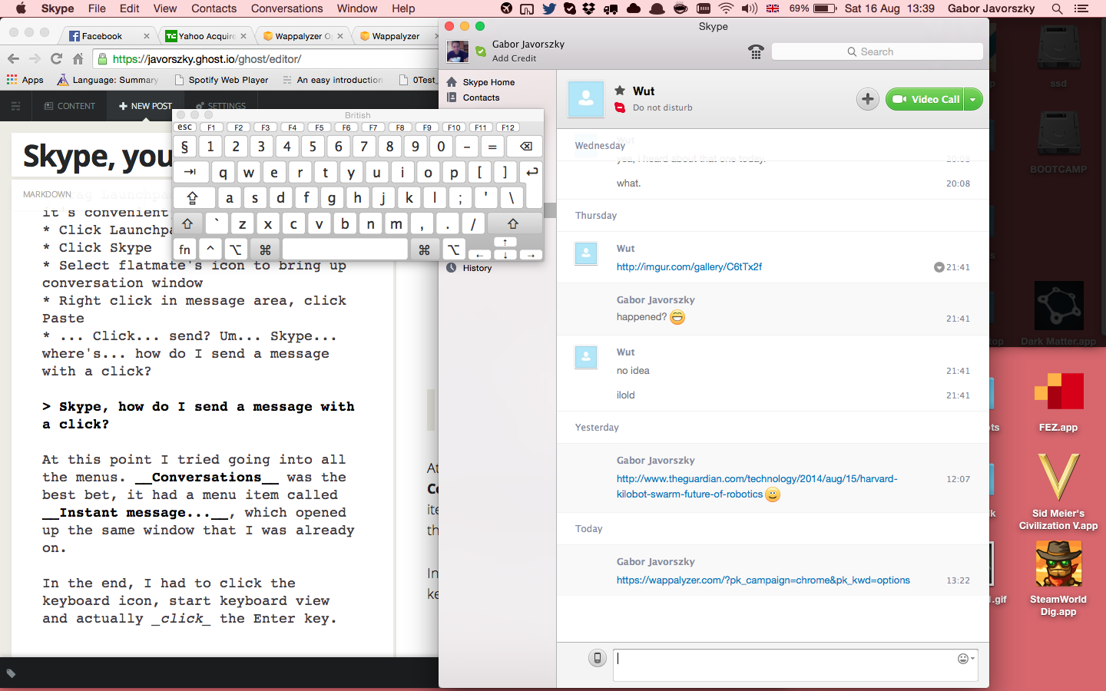Open Skype Home in sidebar

click(488, 82)
